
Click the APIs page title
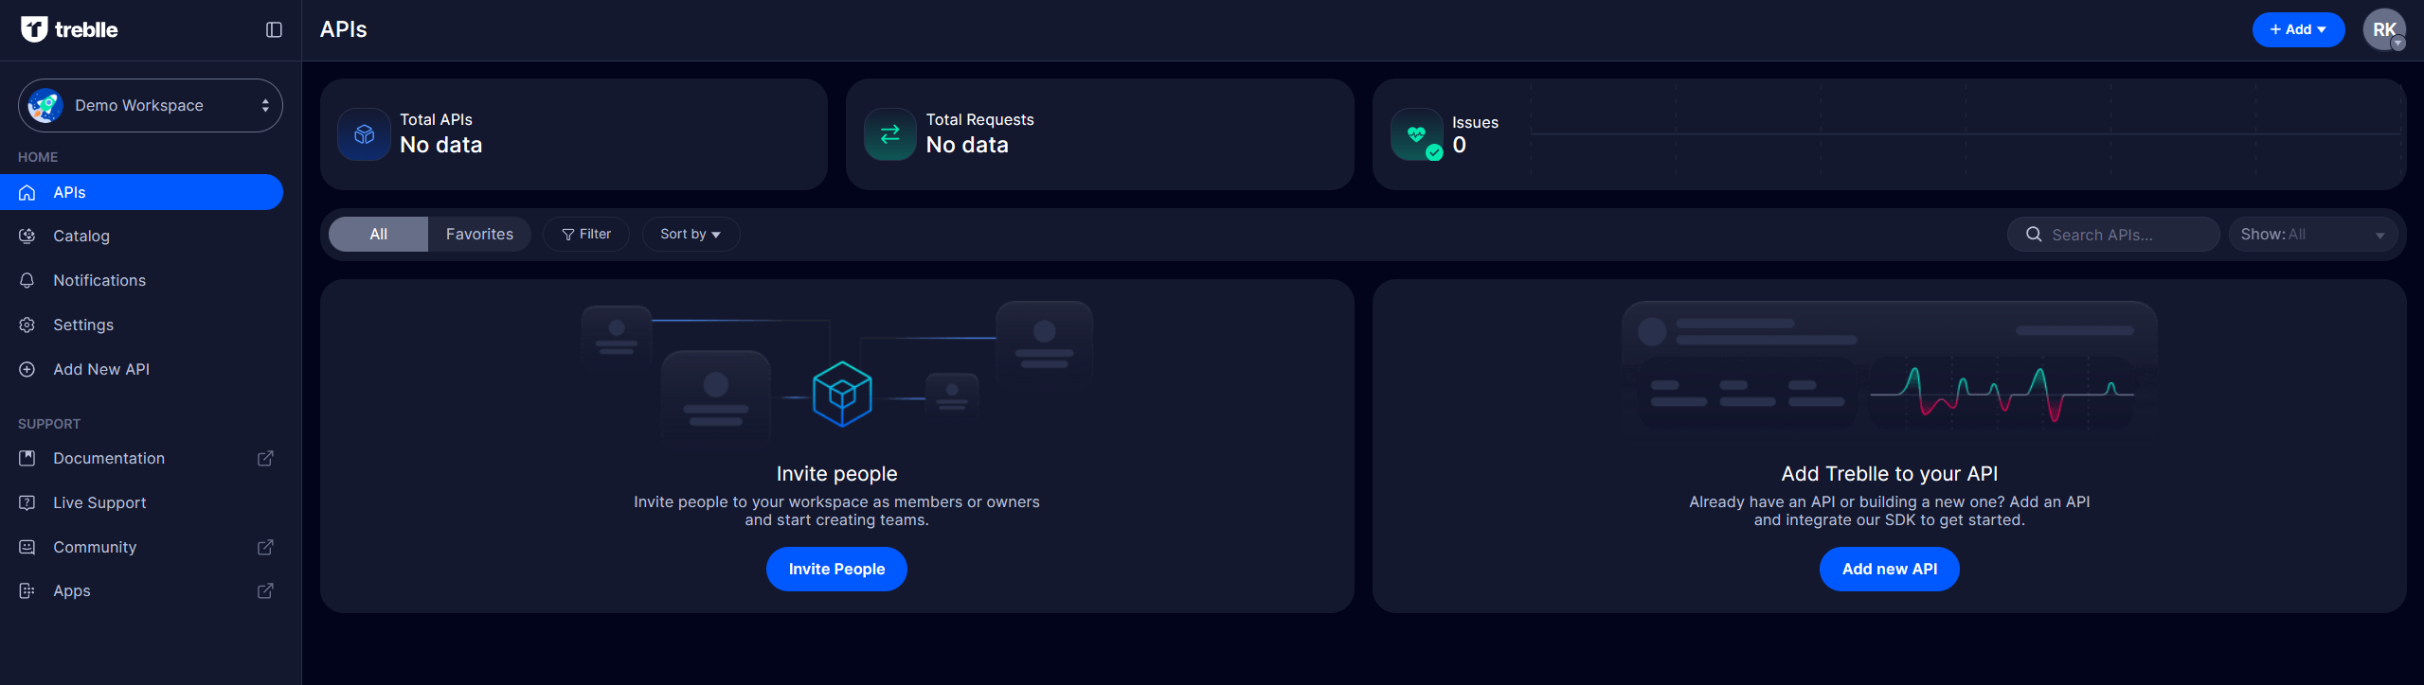click(344, 29)
